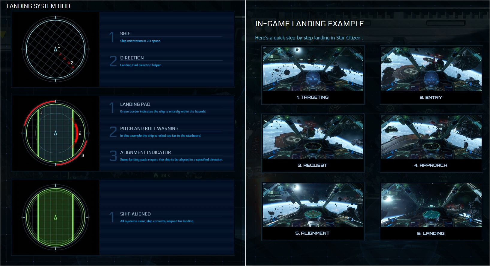Click the PITCH AND ROLL WARNING heading

click(x=149, y=129)
